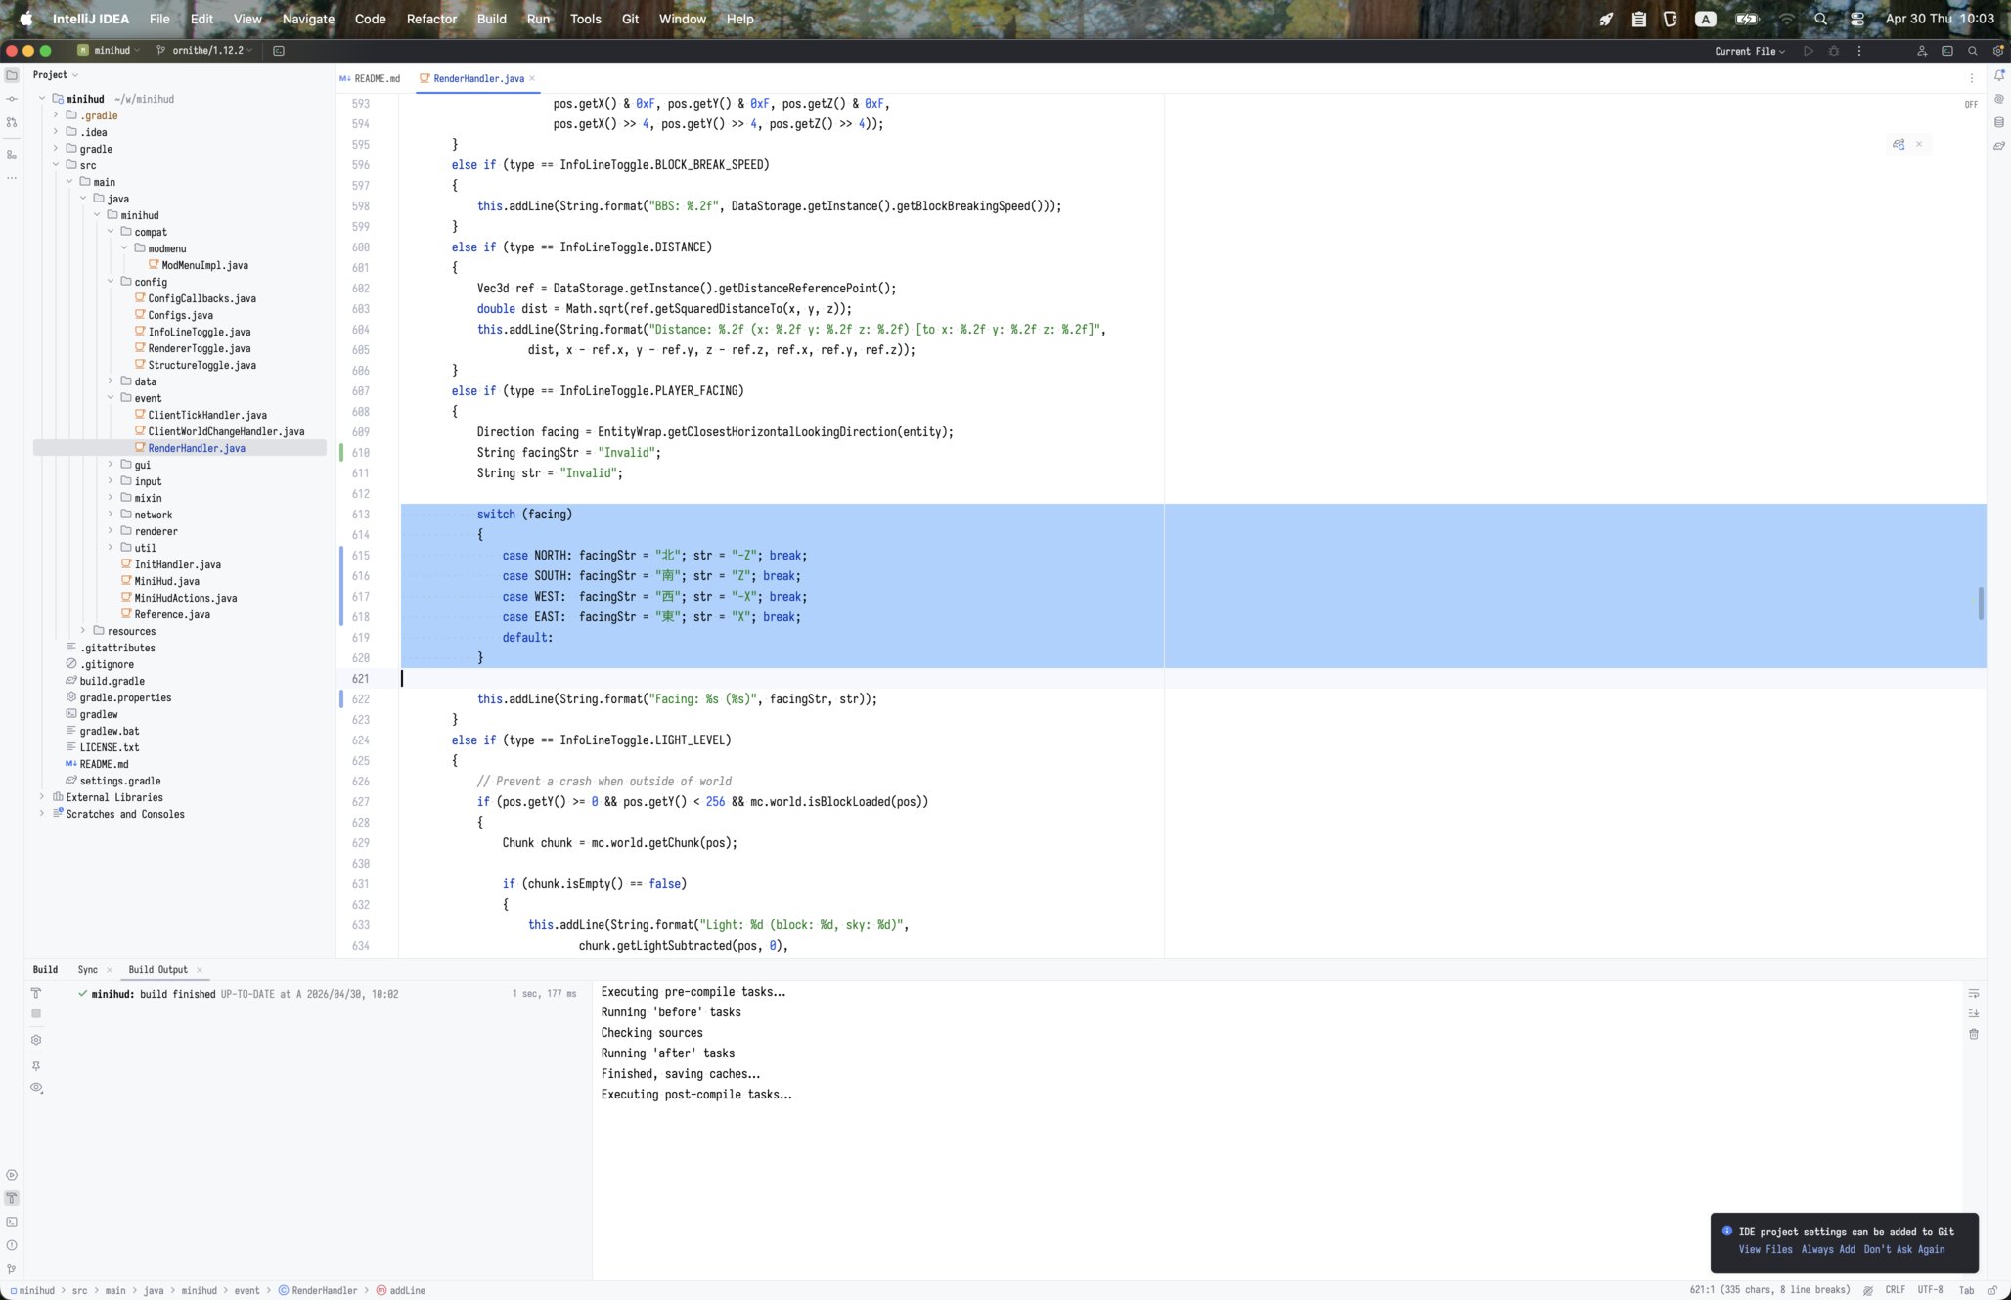Open macOS Spotlight search in menu bar
The image size is (2011, 1300).
coord(1820,19)
